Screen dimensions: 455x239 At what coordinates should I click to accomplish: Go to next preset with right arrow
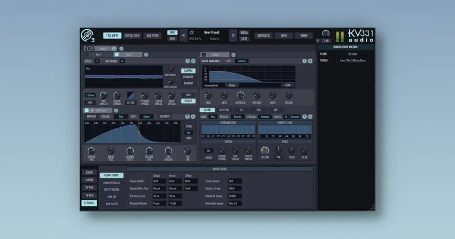pyautogui.click(x=233, y=36)
